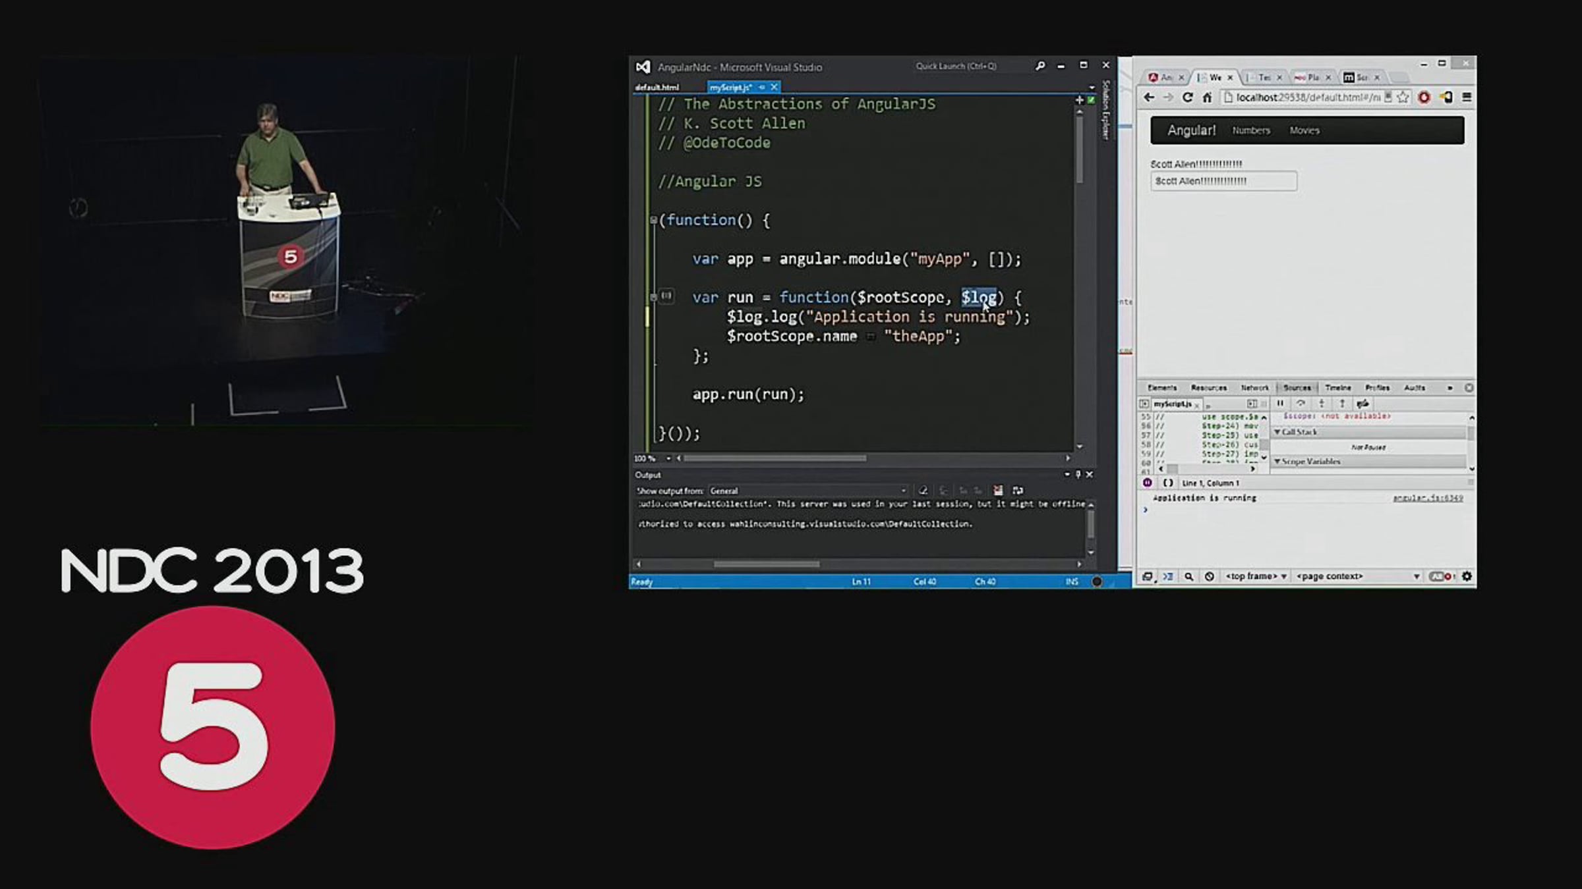Open the top frame selector dropdown
The width and height of the screenshot is (1582, 889).
1256,576
